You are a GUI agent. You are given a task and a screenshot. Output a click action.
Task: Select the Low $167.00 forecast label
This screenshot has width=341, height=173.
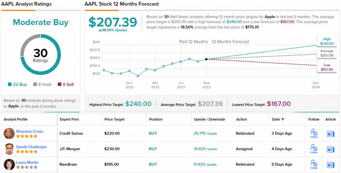tap(326, 68)
